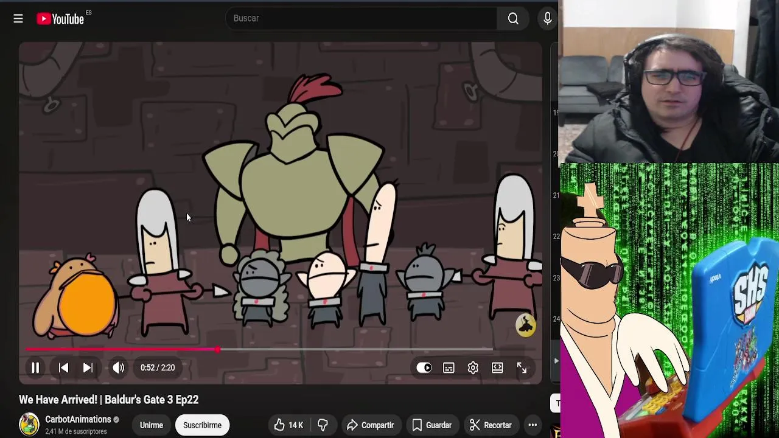
Task: Click the channel watermark in the video
Action: pyautogui.click(x=525, y=325)
